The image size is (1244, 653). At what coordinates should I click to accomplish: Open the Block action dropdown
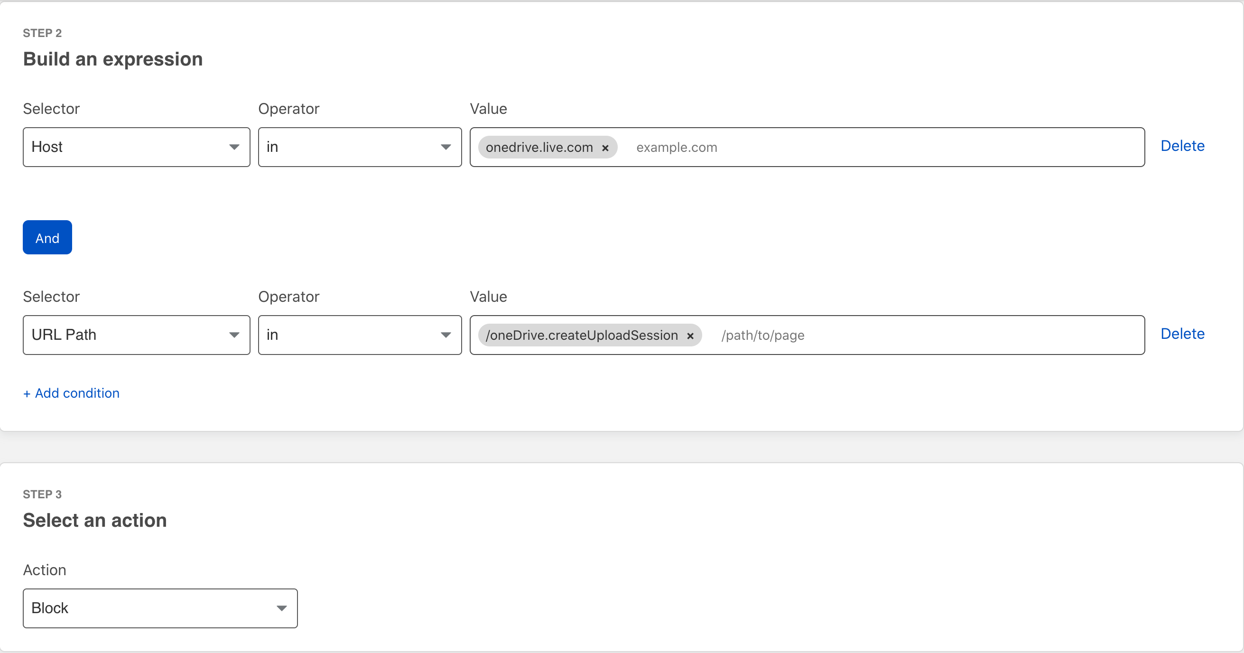pos(160,607)
